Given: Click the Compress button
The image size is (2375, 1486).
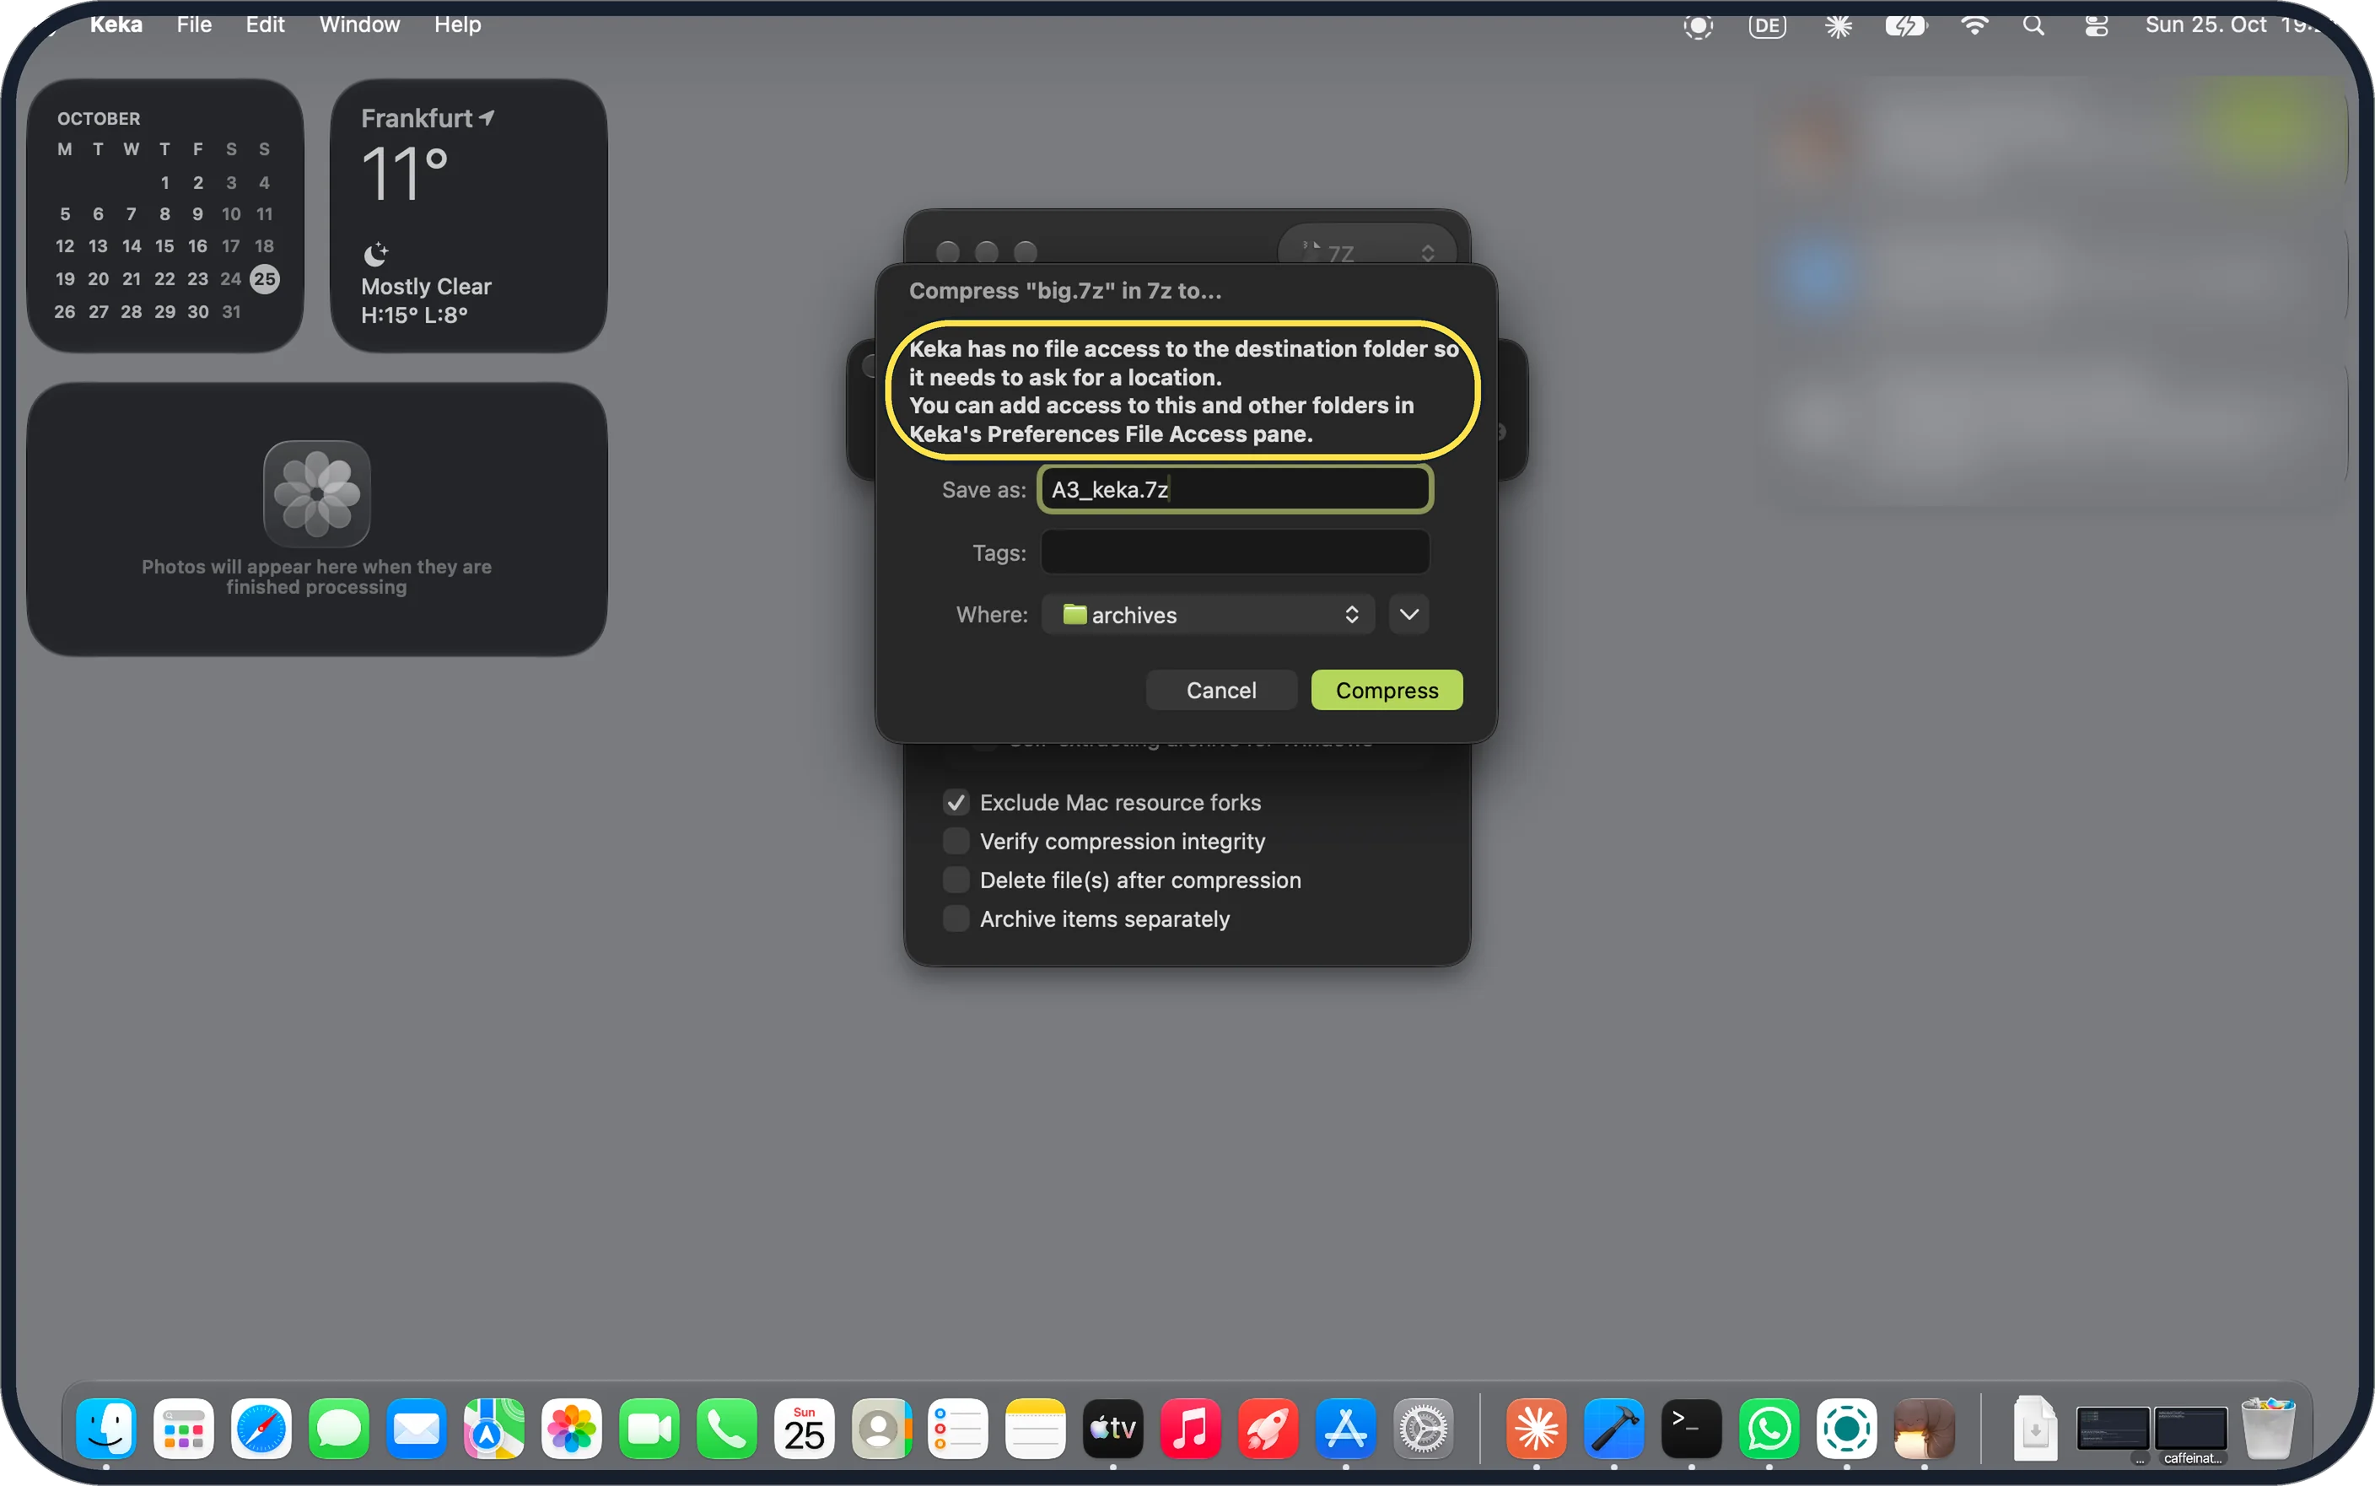Looking at the screenshot, I should [x=1387, y=690].
